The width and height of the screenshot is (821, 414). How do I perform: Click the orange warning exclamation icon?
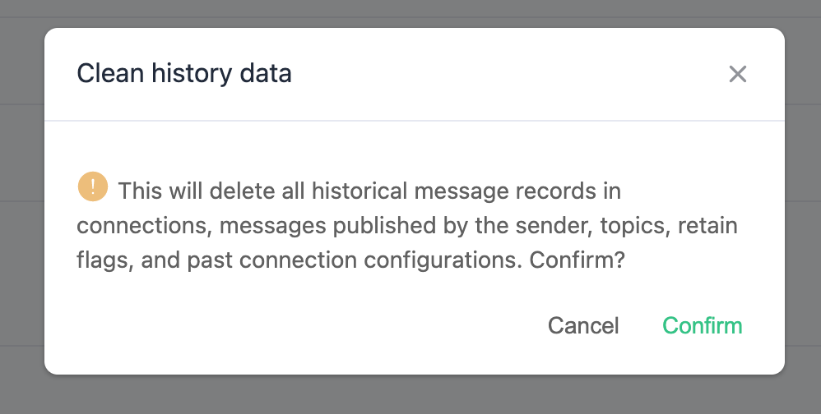(92, 187)
